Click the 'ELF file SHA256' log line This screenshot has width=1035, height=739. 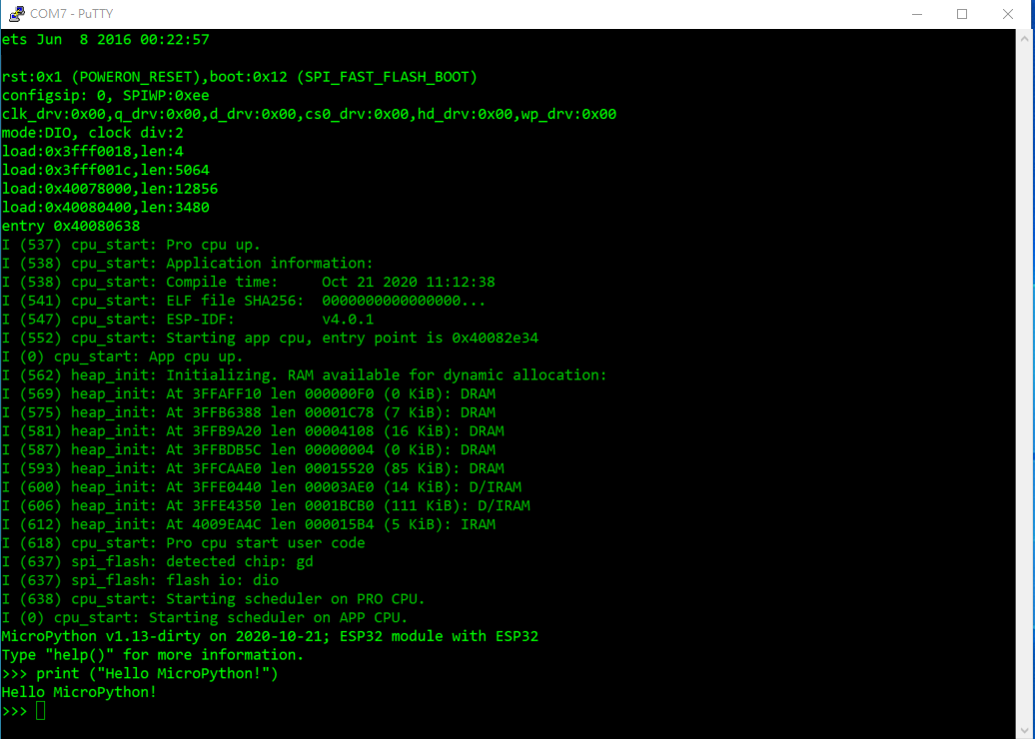[x=244, y=301]
